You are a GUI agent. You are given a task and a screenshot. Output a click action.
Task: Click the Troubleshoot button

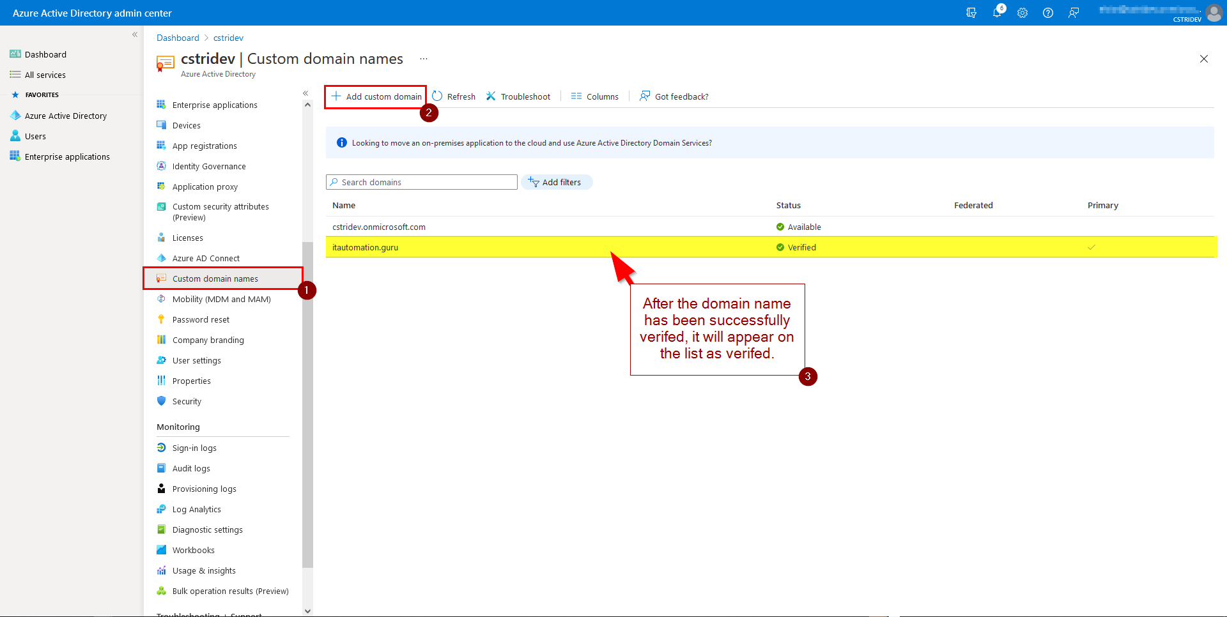coord(518,96)
